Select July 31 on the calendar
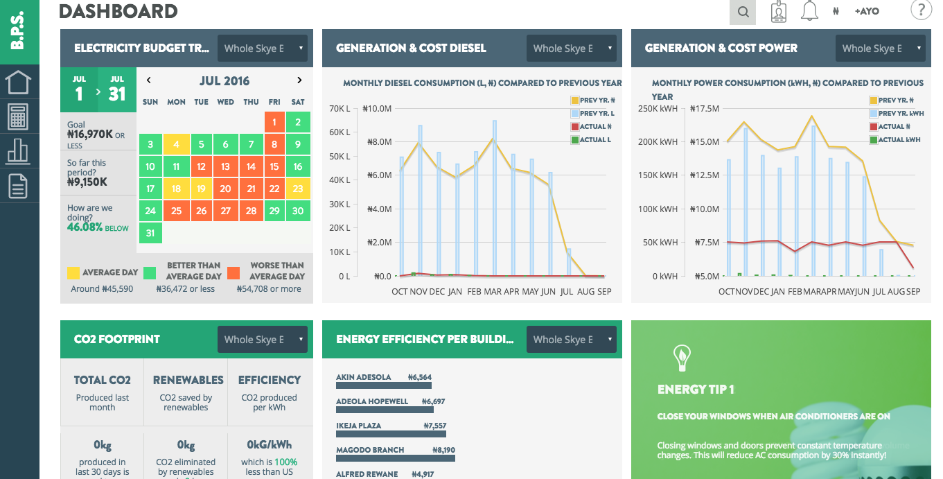The image size is (943, 479). pos(150,233)
